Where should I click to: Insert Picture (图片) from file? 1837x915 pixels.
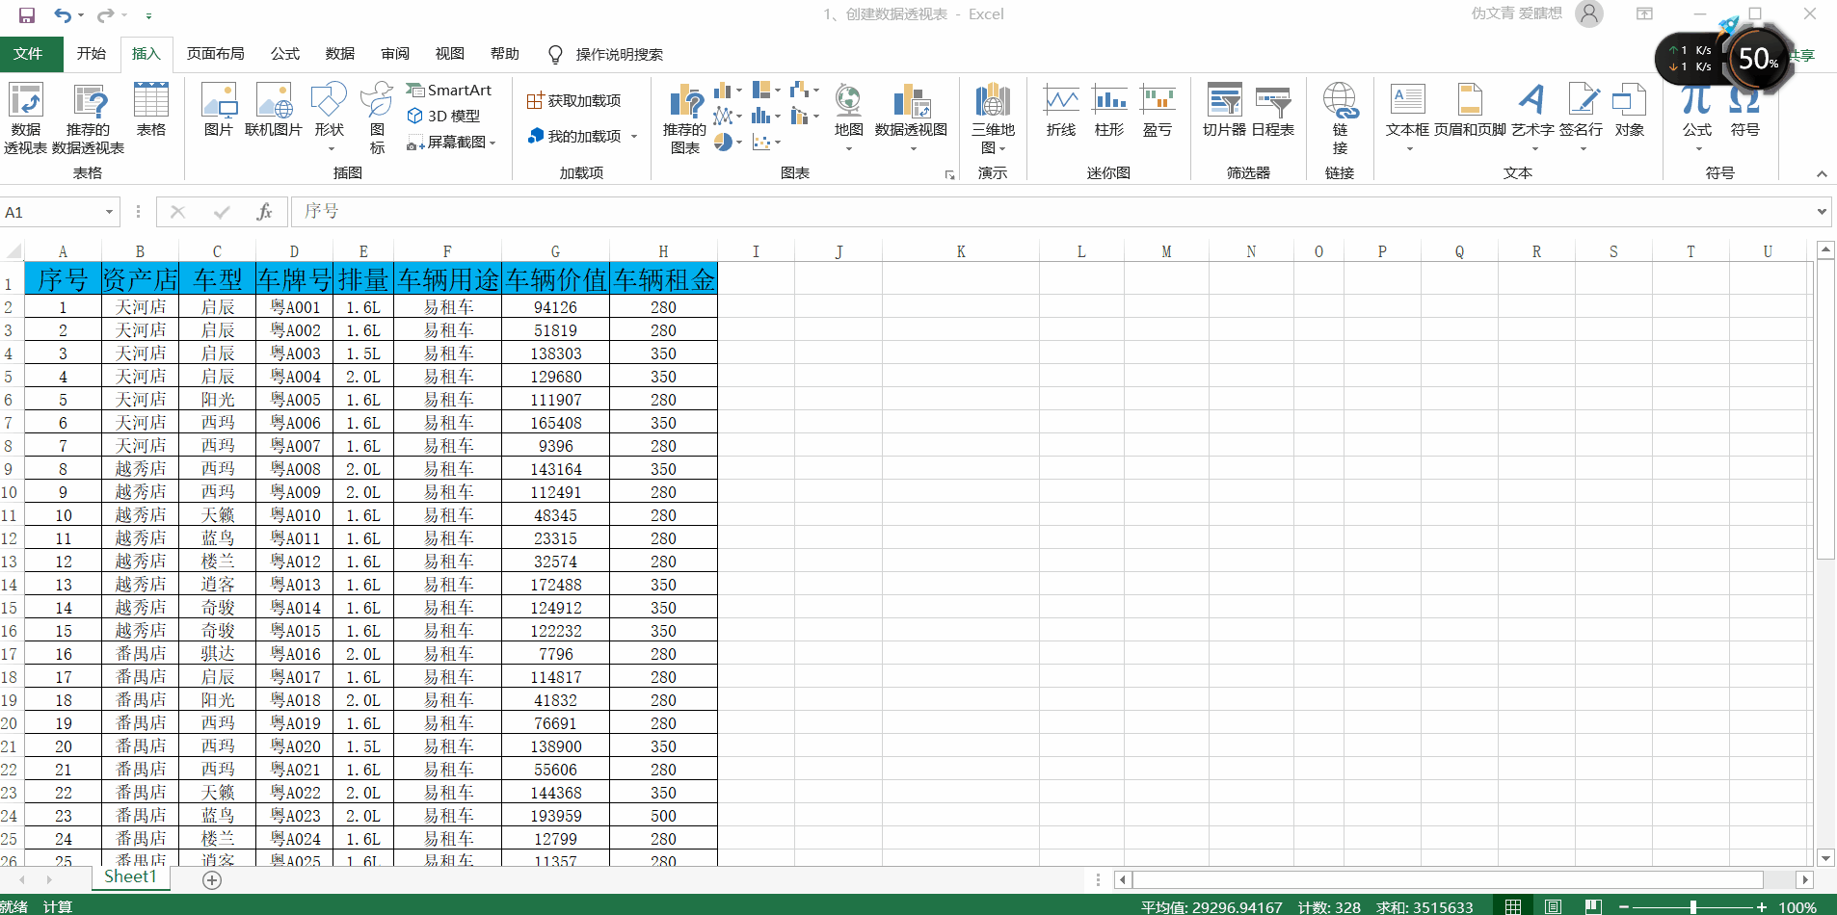click(219, 110)
